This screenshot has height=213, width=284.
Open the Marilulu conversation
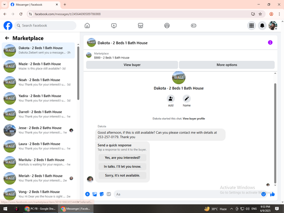[x=38, y=162]
